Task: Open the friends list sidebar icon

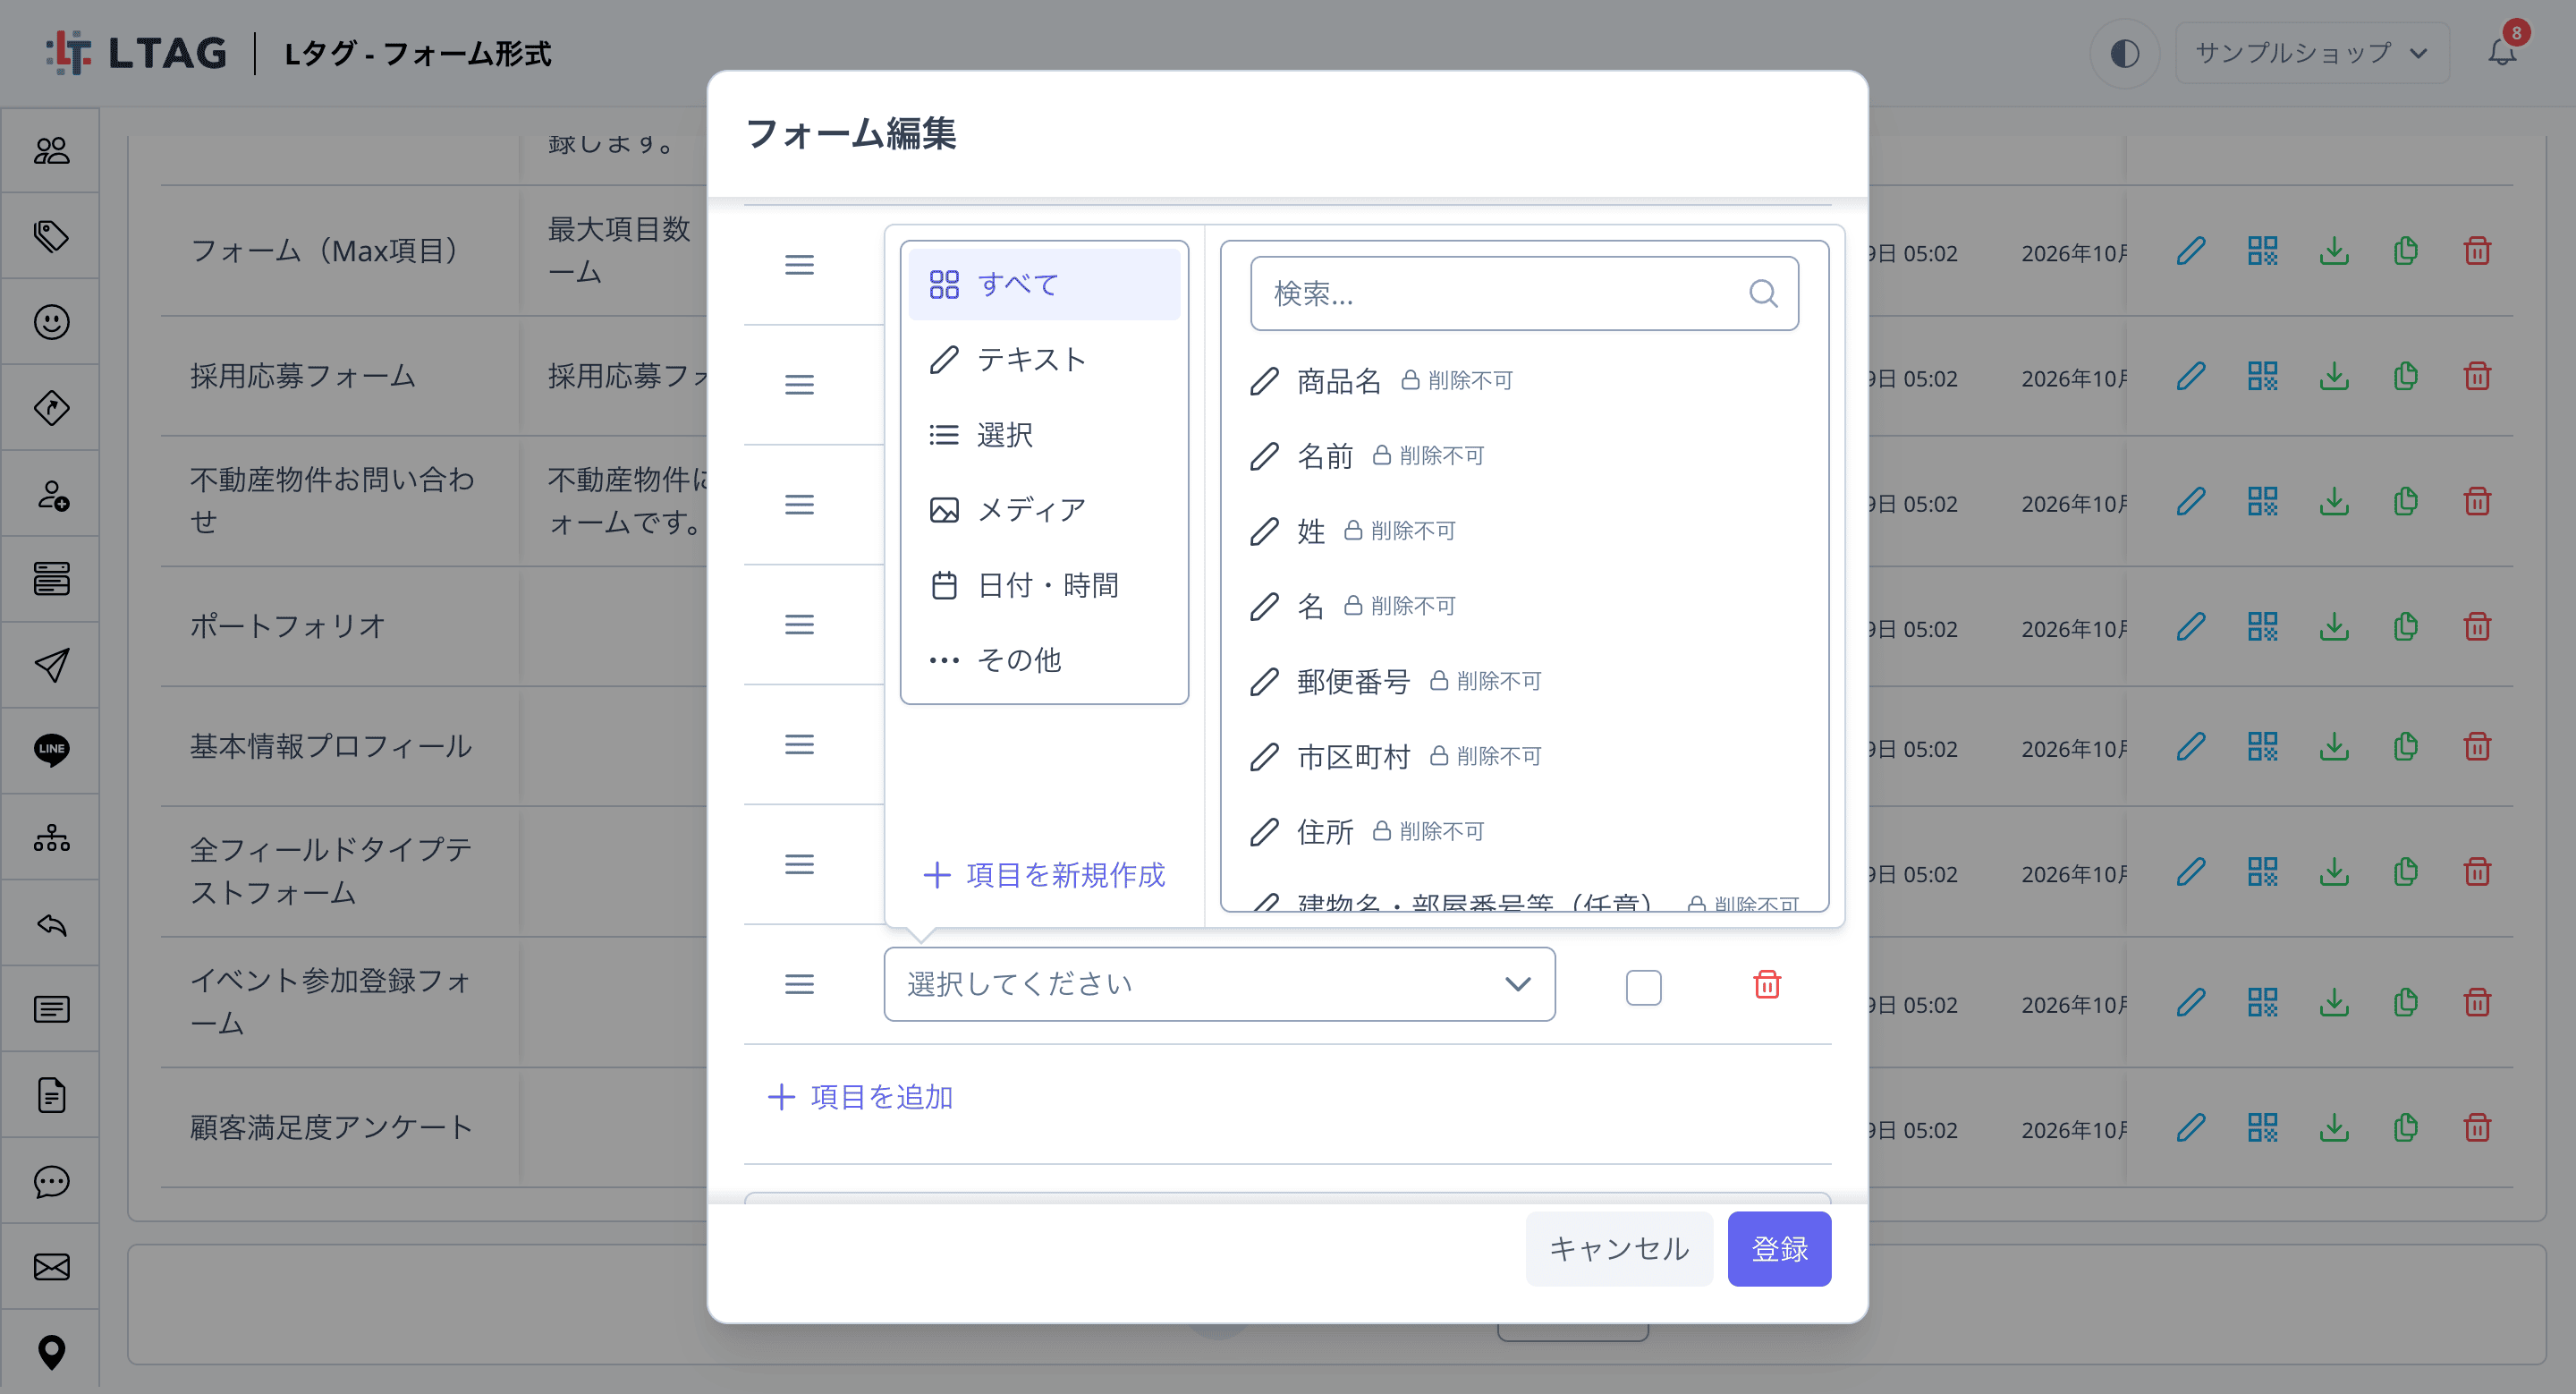Action: tap(51, 151)
